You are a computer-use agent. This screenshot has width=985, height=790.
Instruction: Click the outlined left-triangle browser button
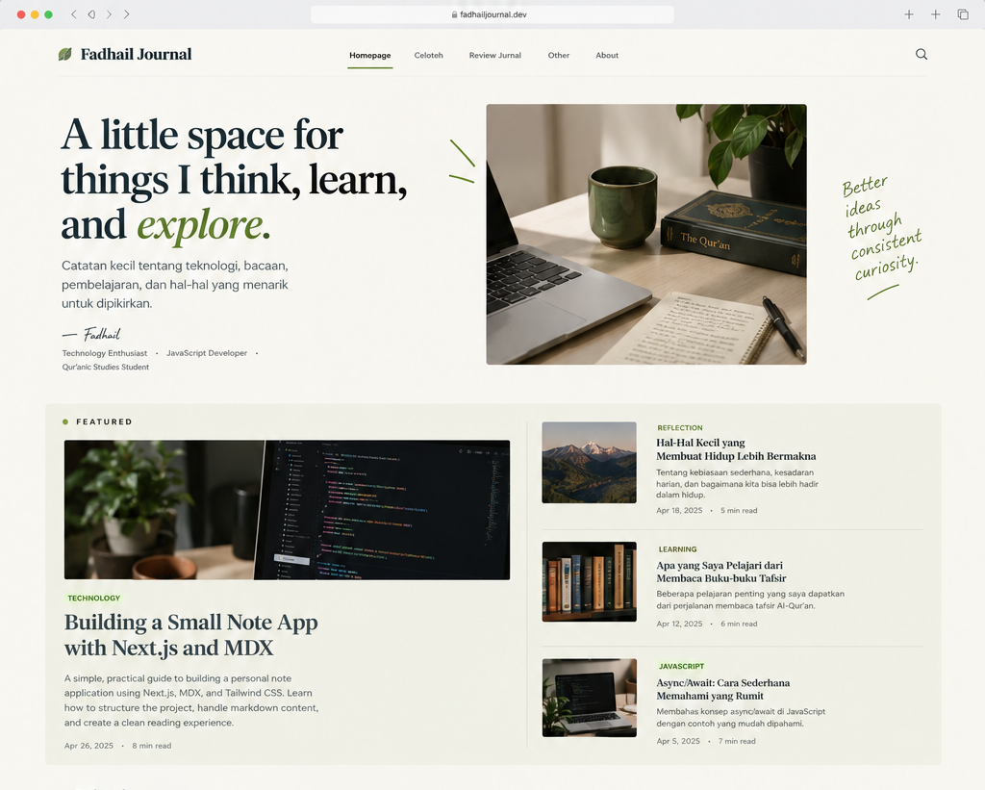click(x=91, y=14)
